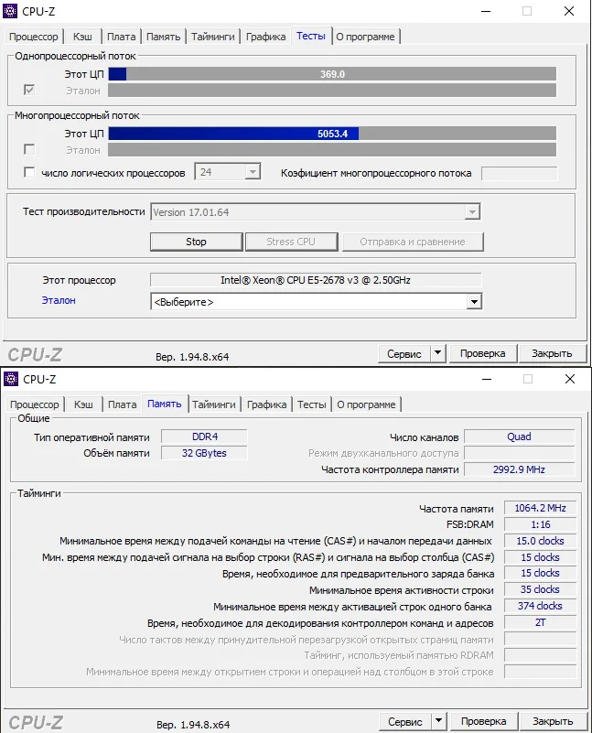
Task: Click the single-thread score bar showing 369.0
Action: click(x=332, y=74)
